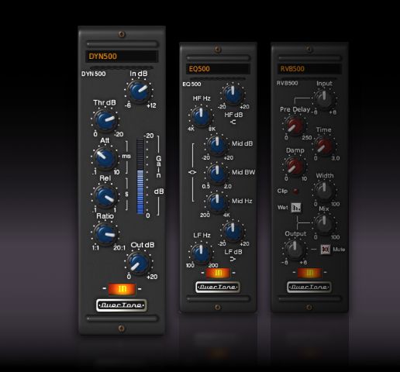Screen dimensions: 400x372
Task: Click the EQ500 preset name display
Action: tap(218, 69)
